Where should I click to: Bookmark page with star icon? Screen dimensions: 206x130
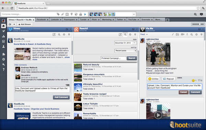[x=198, y=8]
